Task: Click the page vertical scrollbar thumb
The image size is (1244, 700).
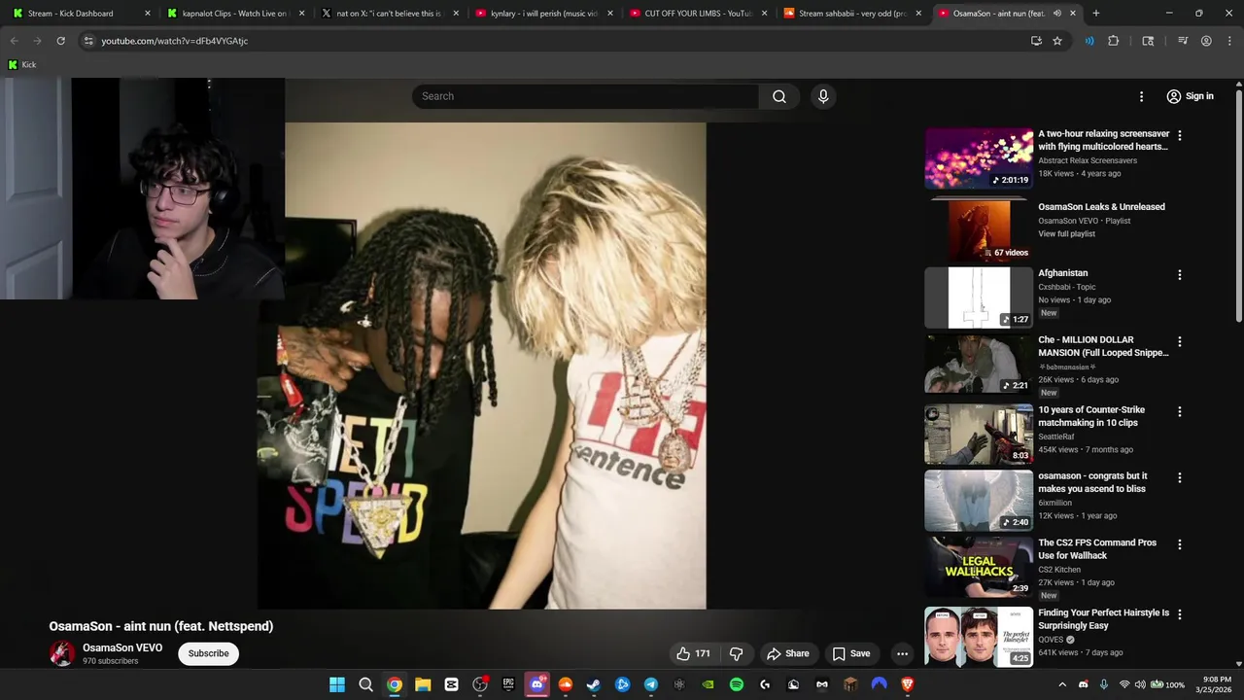Action: (1238, 205)
